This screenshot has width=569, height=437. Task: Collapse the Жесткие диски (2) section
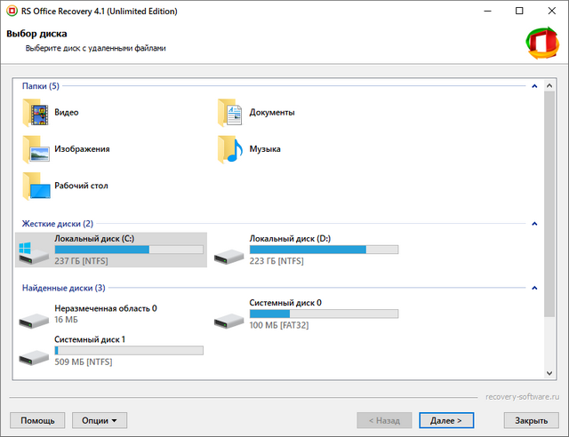pyautogui.click(x=534, y=224)
